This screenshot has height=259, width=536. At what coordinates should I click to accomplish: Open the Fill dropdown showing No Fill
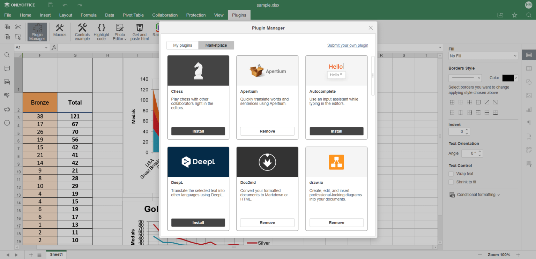click(483, 56)
